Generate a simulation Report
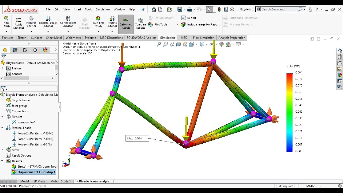 189,18
